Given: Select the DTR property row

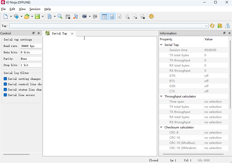Looking at the screenshot, I should pyautogui.click(x=193, y=76).
